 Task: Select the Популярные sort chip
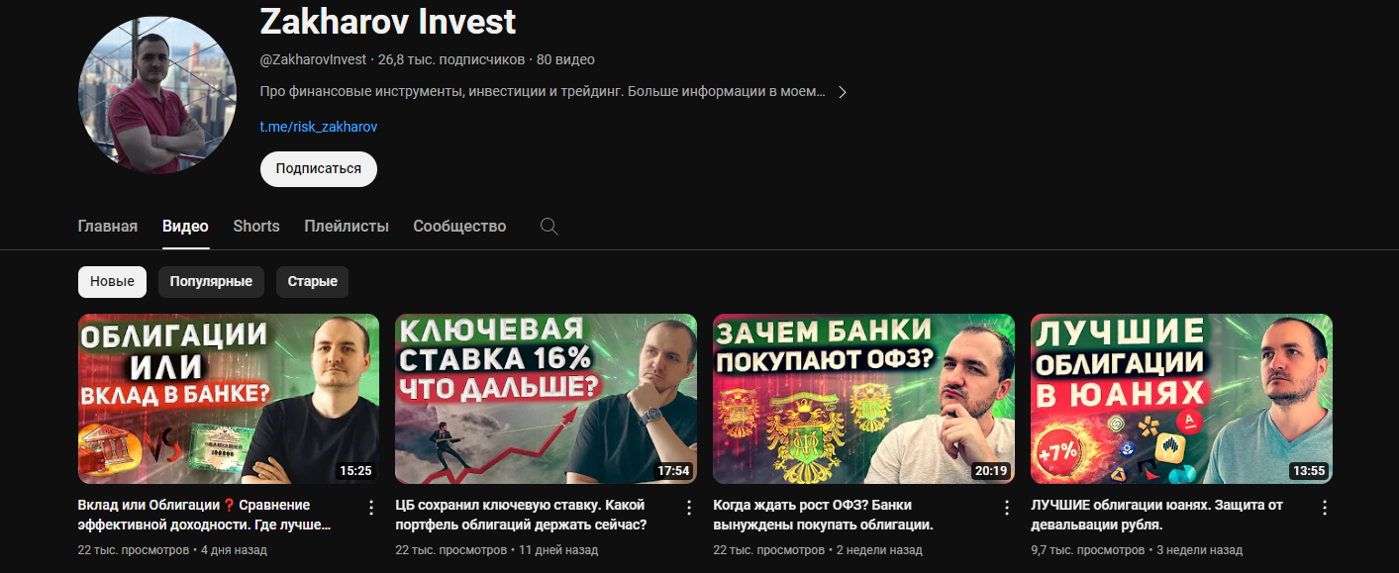click(211, 282)
